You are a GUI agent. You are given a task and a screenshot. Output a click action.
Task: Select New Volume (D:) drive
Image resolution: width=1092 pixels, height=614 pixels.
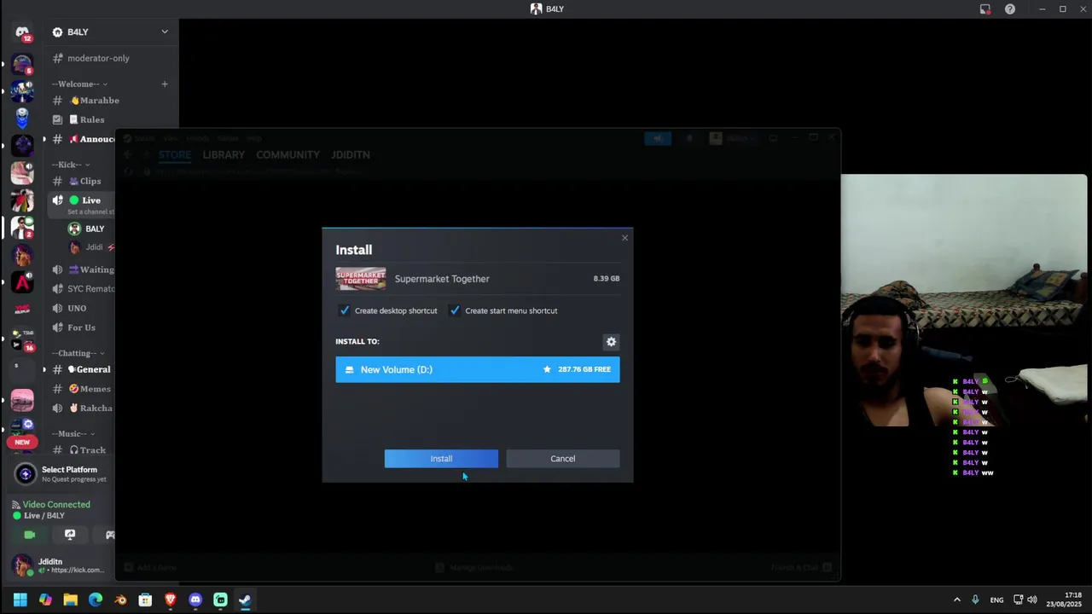[478, 369]
